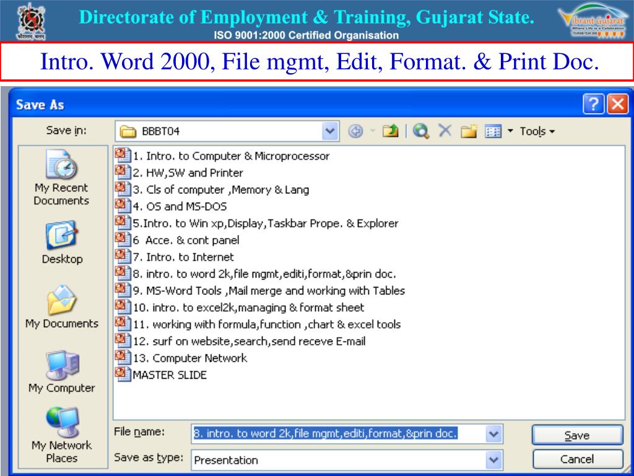634x476 pixels.
Task: Open My Computer place
Action: click(62, 371)
